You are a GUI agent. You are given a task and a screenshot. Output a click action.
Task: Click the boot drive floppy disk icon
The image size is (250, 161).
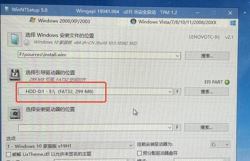click(x=15, y=75)
